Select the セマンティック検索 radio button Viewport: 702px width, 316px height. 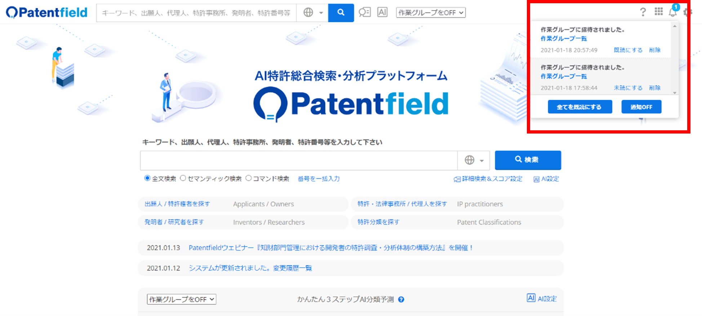pyautogui.click(x=183, y=178)
